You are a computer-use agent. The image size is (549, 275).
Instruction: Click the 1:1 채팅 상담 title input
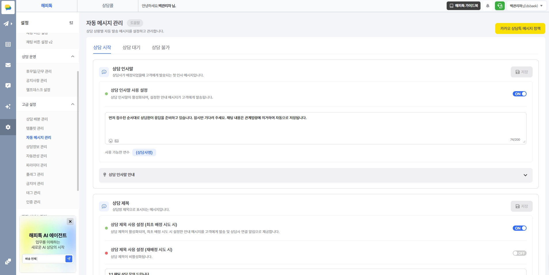click(315, 272)
